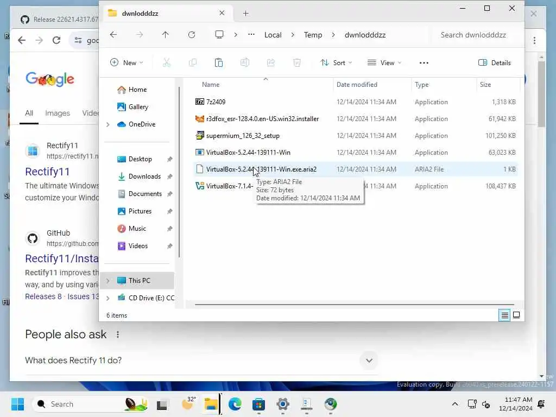Select the VirtualBox .exe.aria2 file
The width and height of the screenshot is (556, 417).
(x=356, y=169)
